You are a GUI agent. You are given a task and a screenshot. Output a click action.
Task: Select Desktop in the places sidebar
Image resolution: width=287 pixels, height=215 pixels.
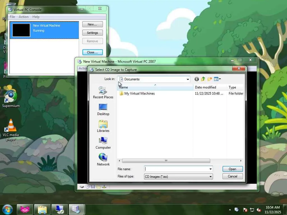(x=103, y=109)
